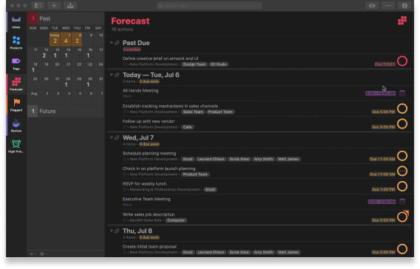Open the View options eye button

click(x=372, y=6)
